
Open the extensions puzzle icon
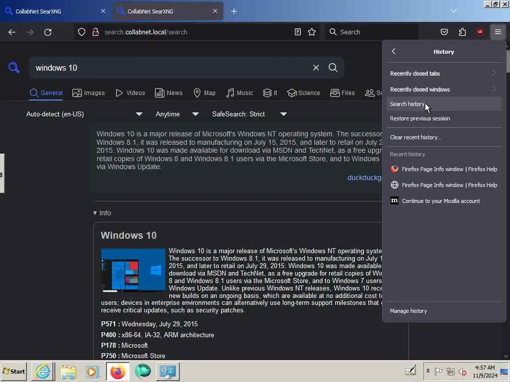462,32
